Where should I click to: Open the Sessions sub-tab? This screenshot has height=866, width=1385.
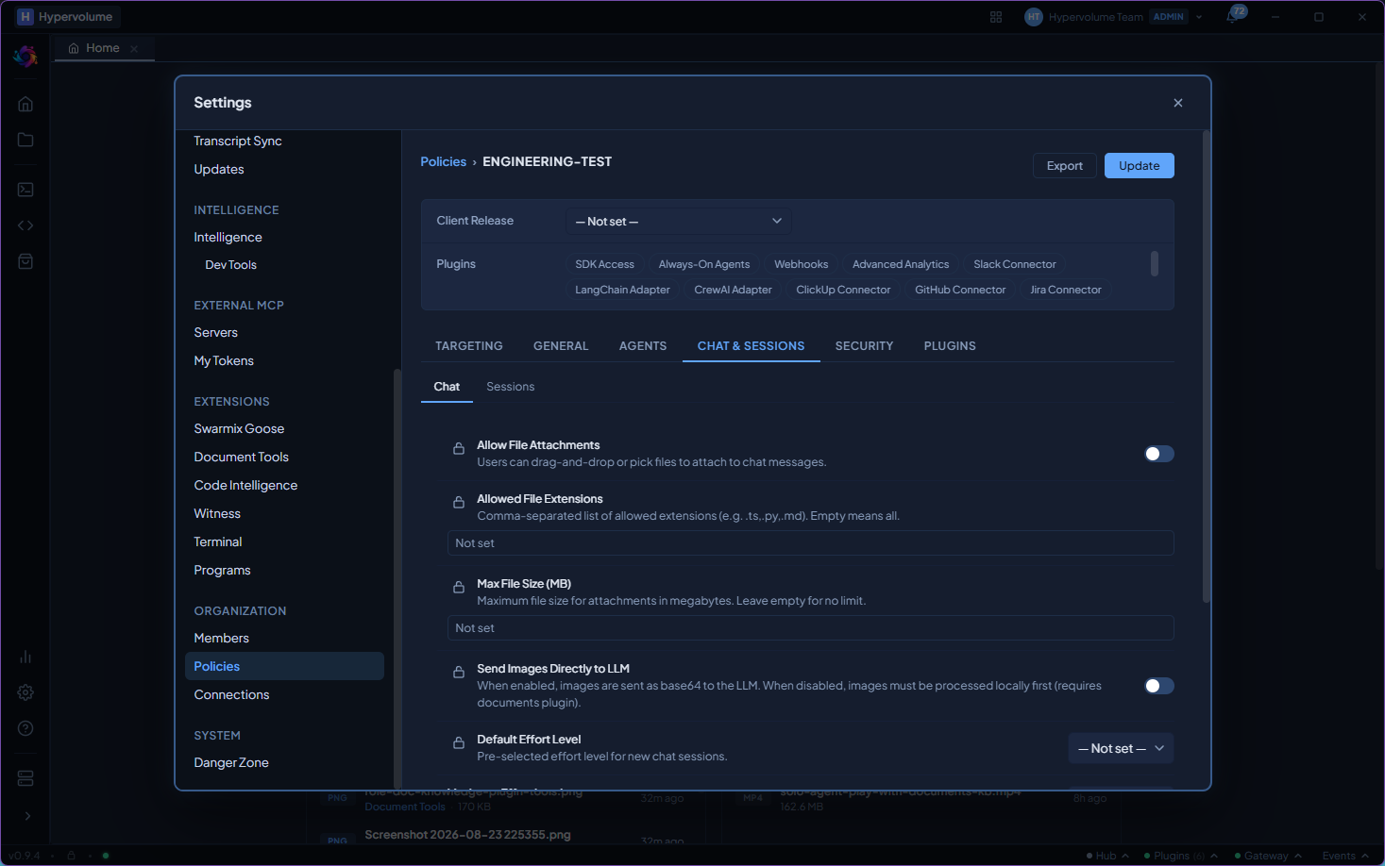coord(511,387)
